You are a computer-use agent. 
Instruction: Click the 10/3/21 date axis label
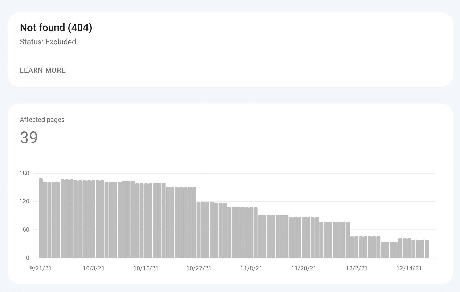93,268
